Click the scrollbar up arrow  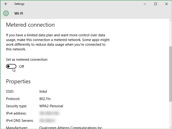169,21
